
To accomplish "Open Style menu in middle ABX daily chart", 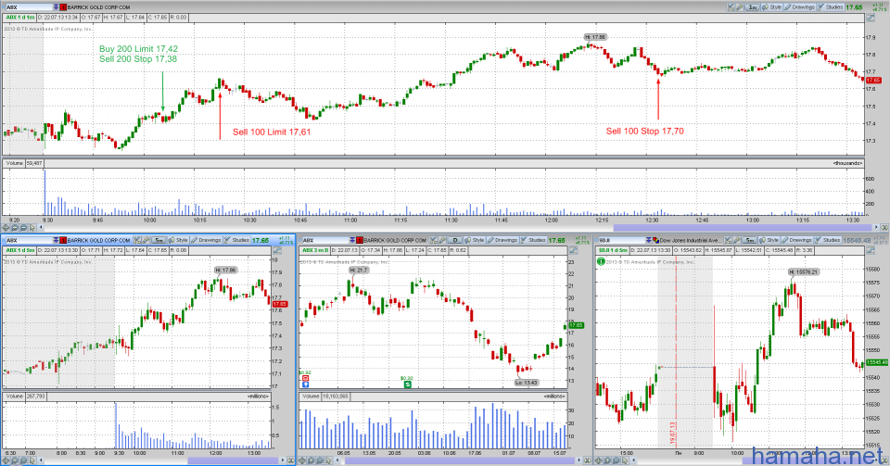I will coord(475,240).
